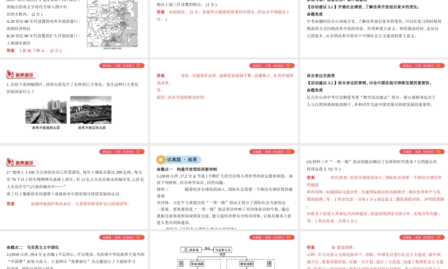Viewport: 448px width, 269px height.
Task: Click the pin icon on the Taiyuan photos slide
Action: coord(138,66)
